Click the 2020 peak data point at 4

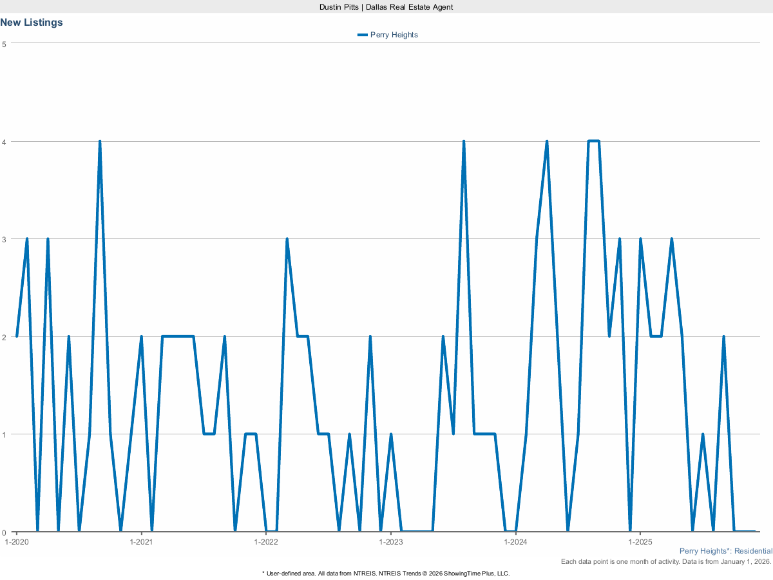click(x=100, y=142)
